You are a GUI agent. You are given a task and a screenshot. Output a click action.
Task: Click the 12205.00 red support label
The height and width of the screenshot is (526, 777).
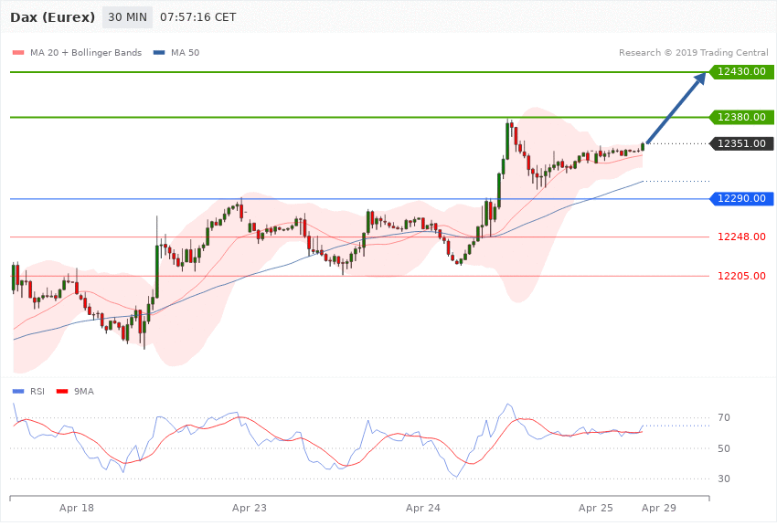click(741, 276)
